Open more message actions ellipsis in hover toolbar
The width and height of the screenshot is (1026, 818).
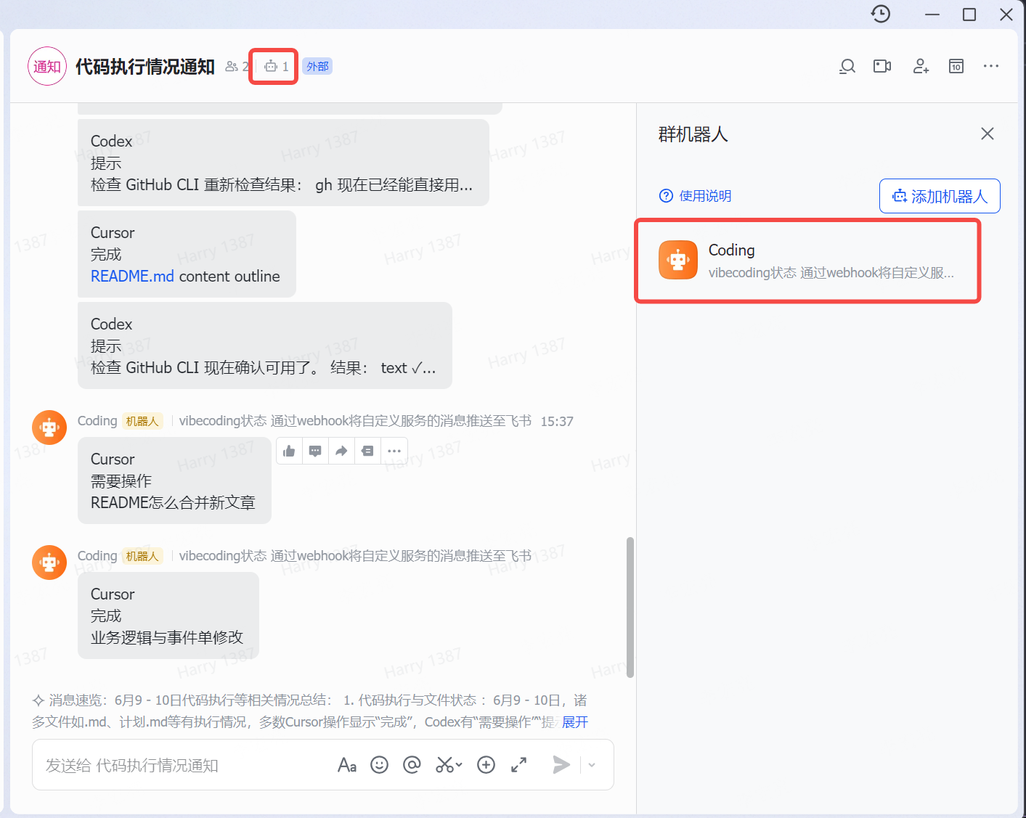394,451
